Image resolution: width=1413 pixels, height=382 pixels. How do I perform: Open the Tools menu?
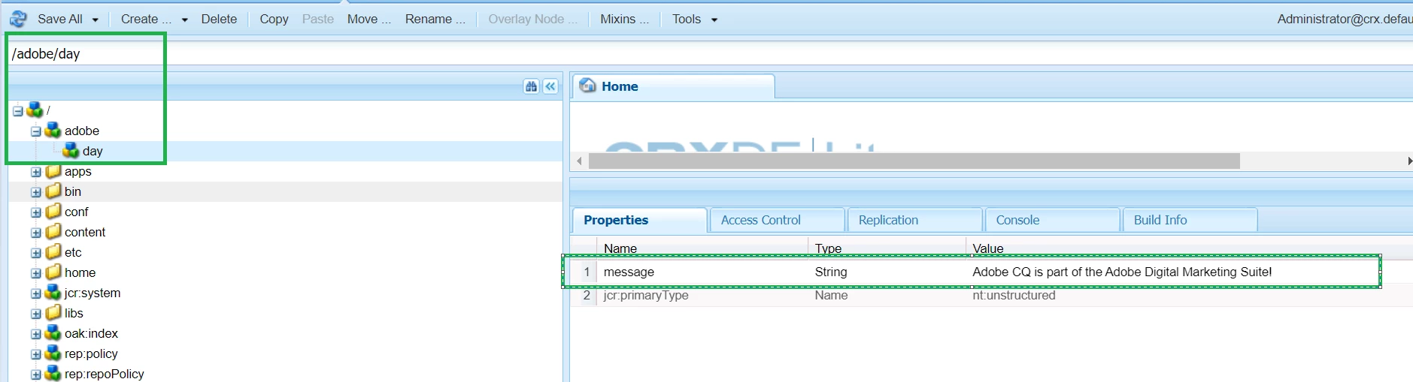(x=695, y=19)
